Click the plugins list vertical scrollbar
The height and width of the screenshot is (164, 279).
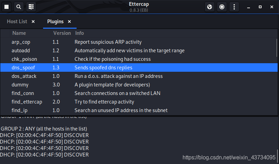coord(276,48)
